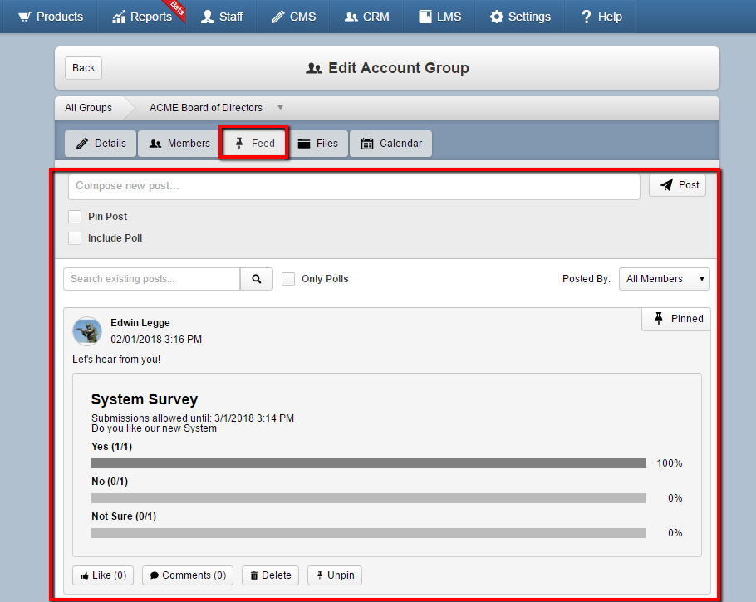Switch to the Members tab
756x602 pixels.
point(179,144)
